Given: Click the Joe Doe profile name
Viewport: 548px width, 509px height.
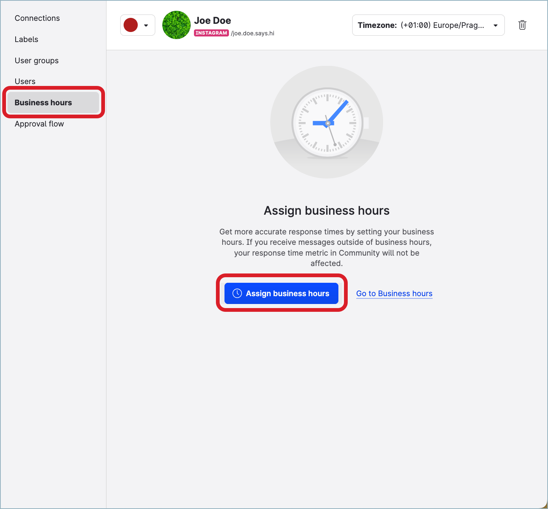Looking at the screenshot, I should [213, 20].
